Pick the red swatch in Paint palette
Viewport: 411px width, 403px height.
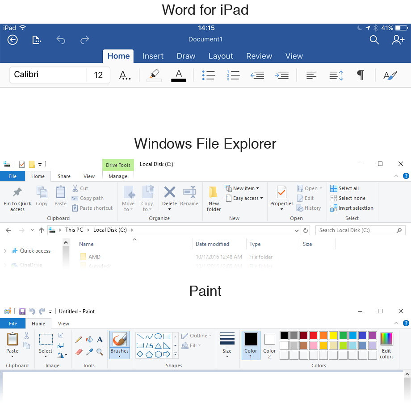[314, 336]
